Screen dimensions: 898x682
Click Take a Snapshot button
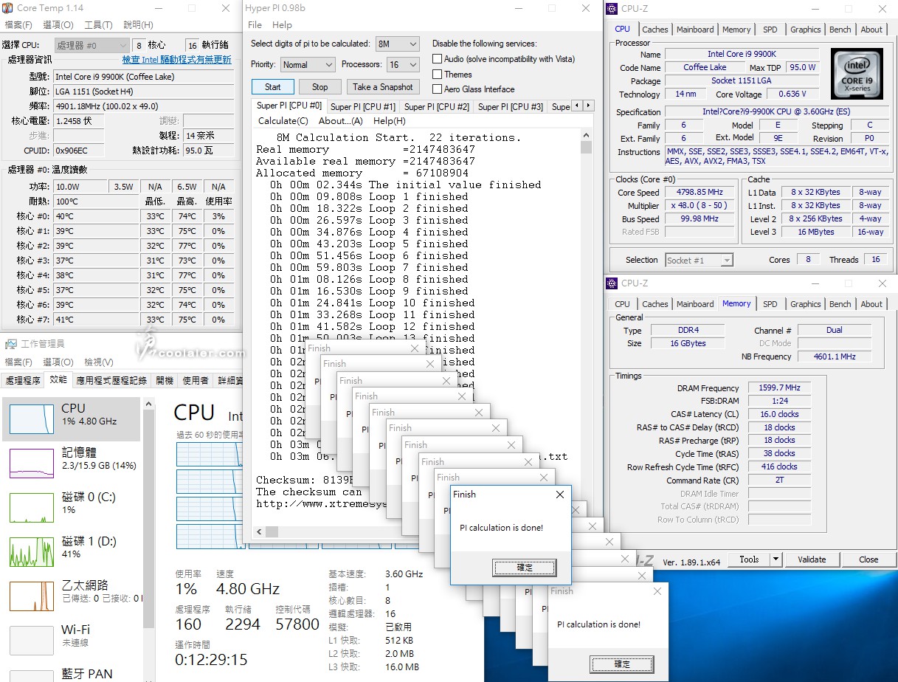tap(383, 87)
